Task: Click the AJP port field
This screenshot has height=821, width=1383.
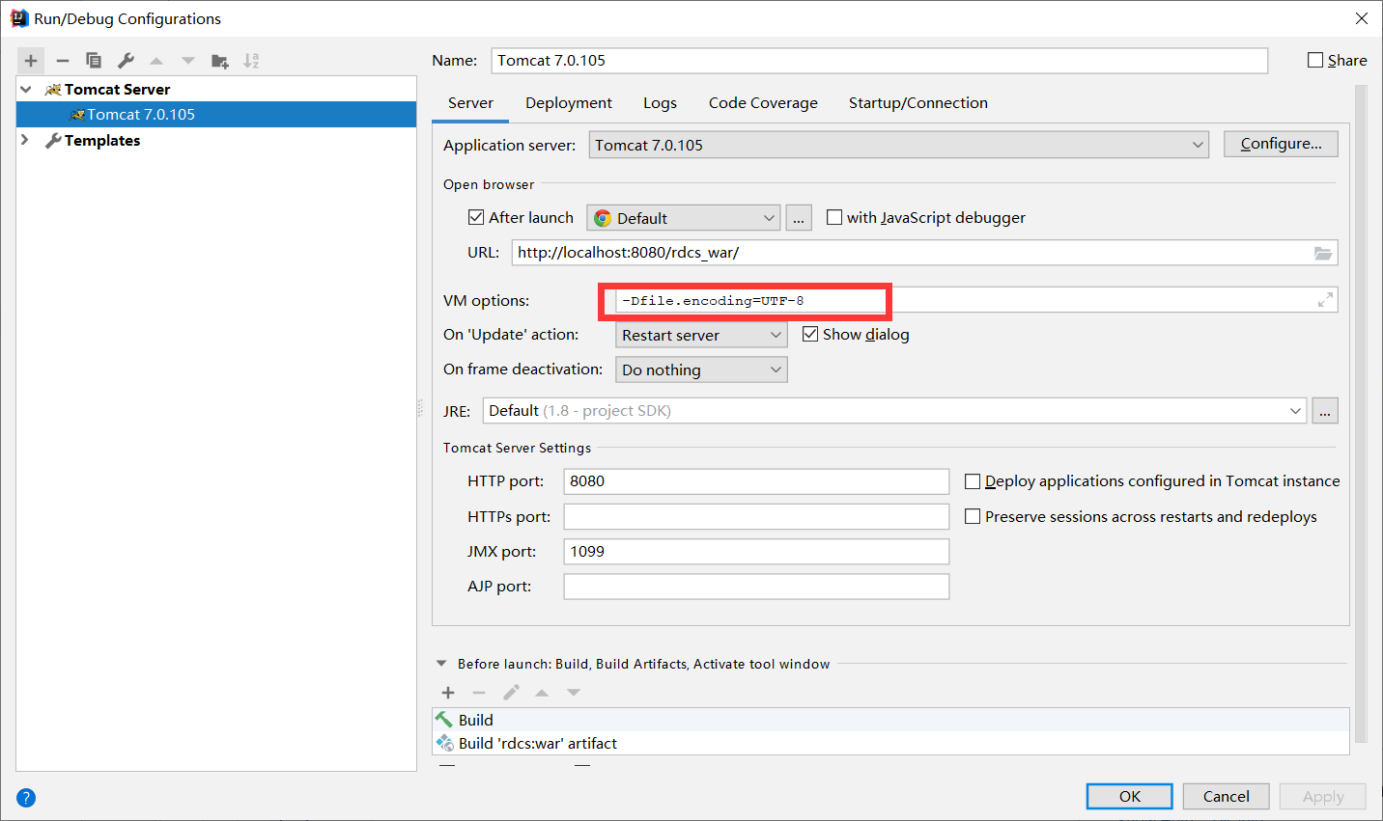Action: (756, 587)
